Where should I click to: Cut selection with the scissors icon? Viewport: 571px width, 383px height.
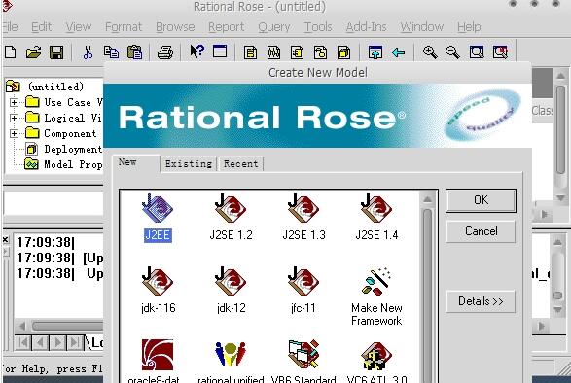click(x=88, y=52)
